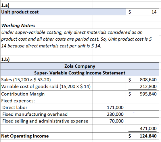Click the 'Working Notes:' heading cell
The height and width of the screenshot is (142, 161).
[x=46, y=25]
